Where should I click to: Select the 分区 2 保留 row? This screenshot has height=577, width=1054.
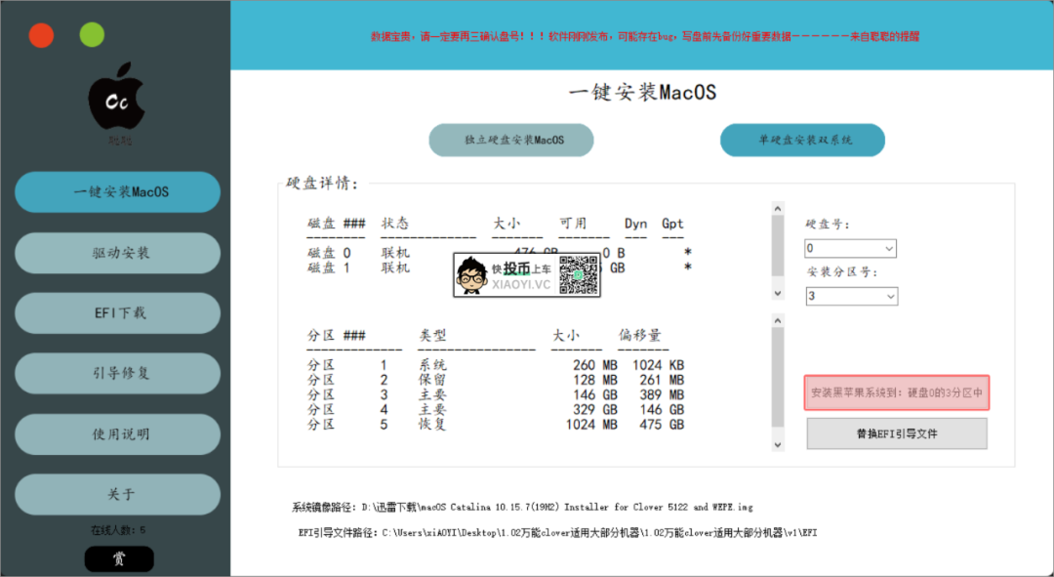496,380
